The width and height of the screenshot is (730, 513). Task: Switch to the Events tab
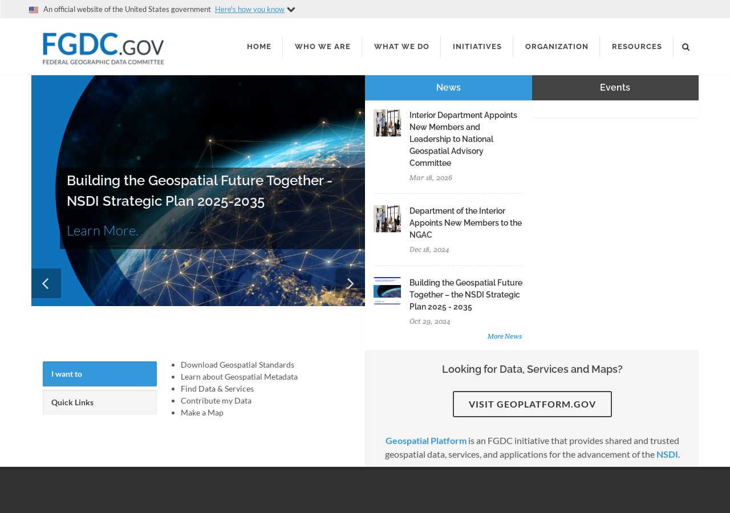click(x=615, y=88)
